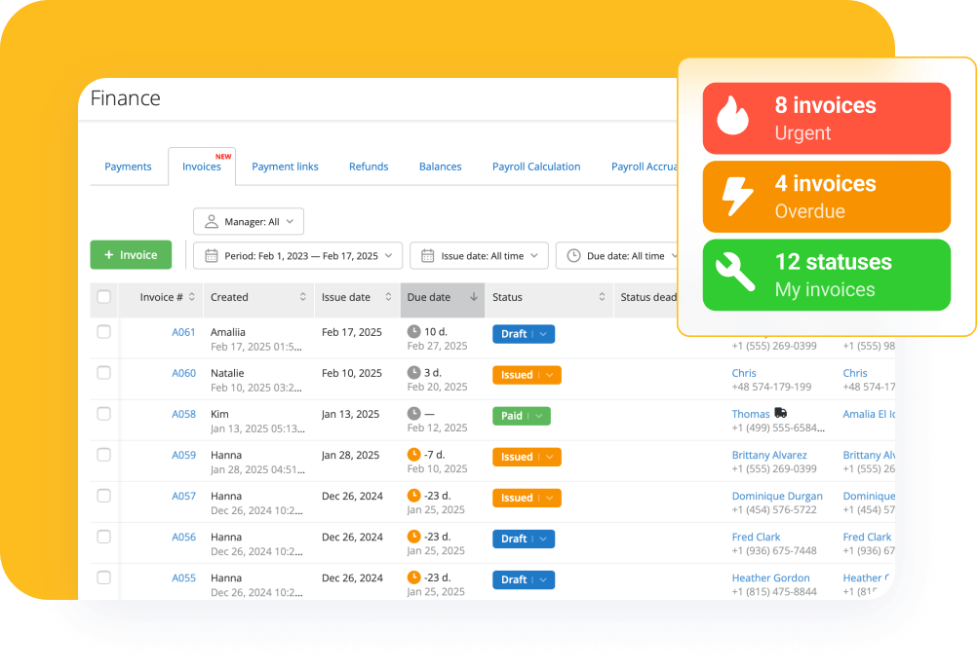Open the Refunds tab
The image size is (978, 670).
pos(368,167)
